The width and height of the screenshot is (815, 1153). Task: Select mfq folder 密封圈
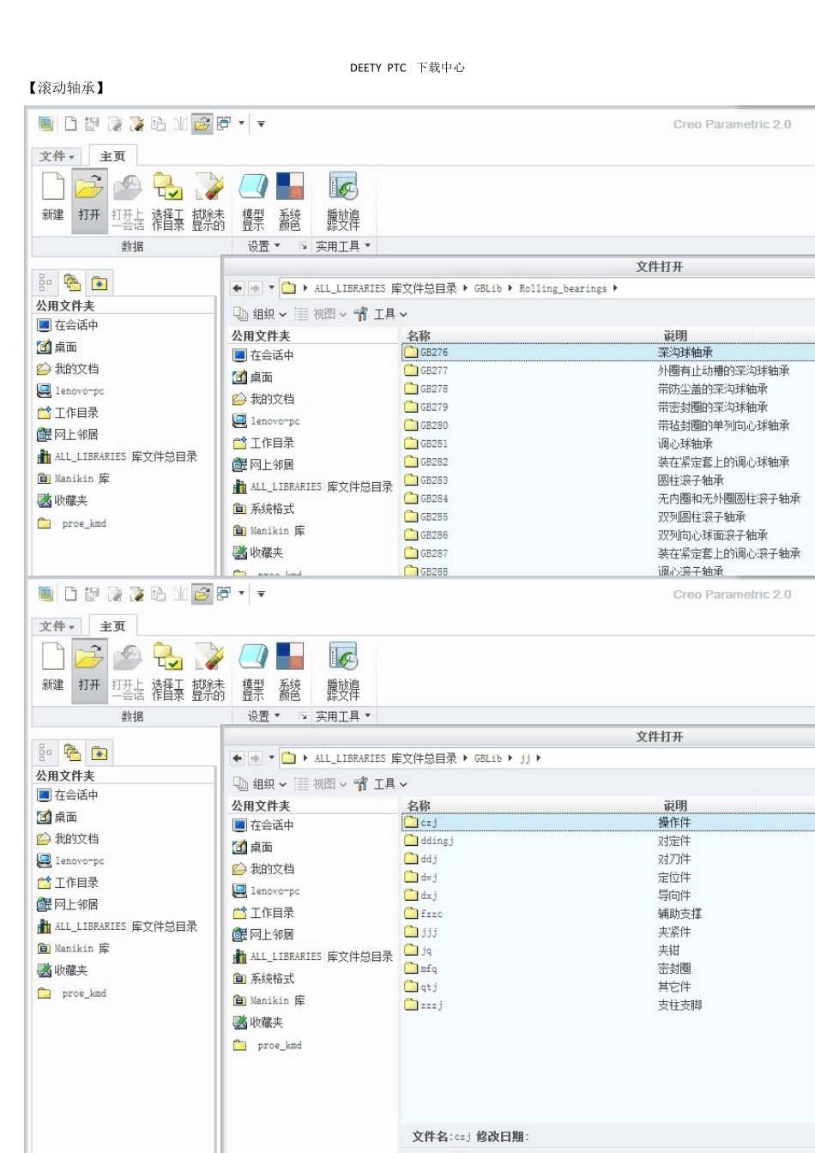tap(608, 969)
